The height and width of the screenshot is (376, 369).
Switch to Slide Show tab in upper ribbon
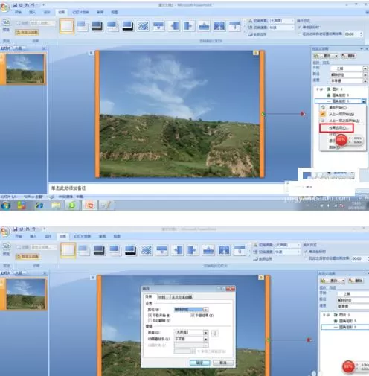(80, 12)
